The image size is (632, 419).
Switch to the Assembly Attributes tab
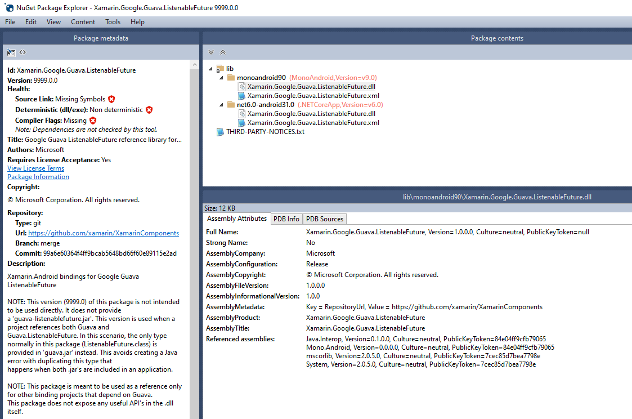[x=236, y=219]
